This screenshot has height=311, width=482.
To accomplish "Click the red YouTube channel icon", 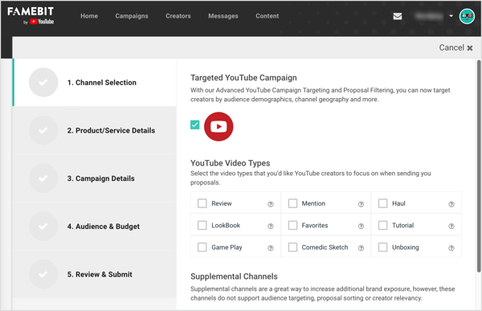I will click(x=219, y=126).
